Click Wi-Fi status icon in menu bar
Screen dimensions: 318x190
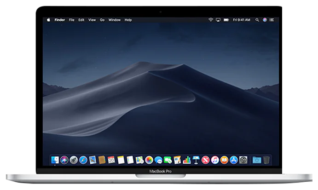pyautogui.click(x=211, y=20)
